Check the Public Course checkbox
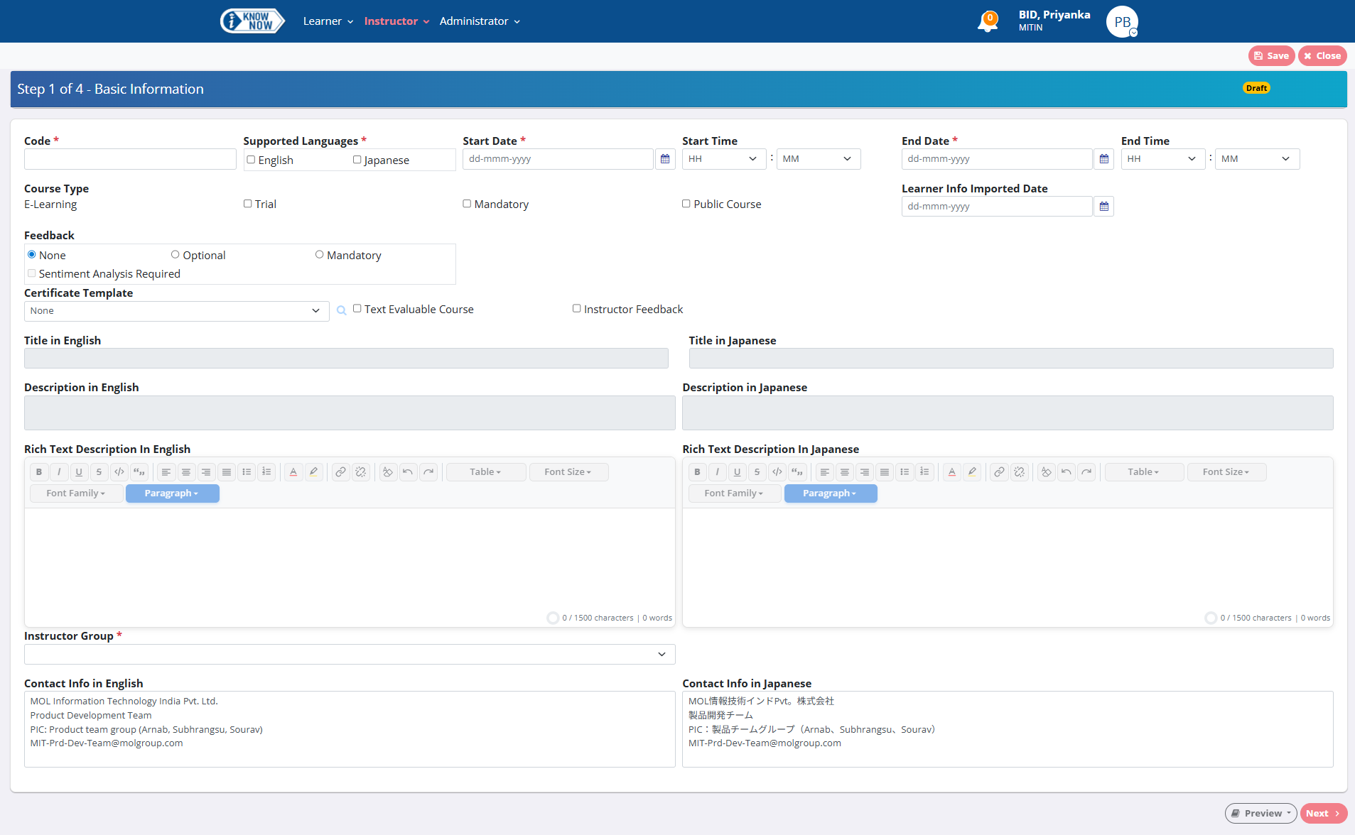 (686, 204)
